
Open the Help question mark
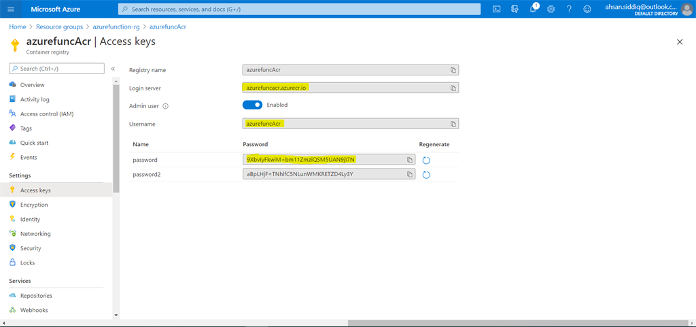click(x=569, y=9)
